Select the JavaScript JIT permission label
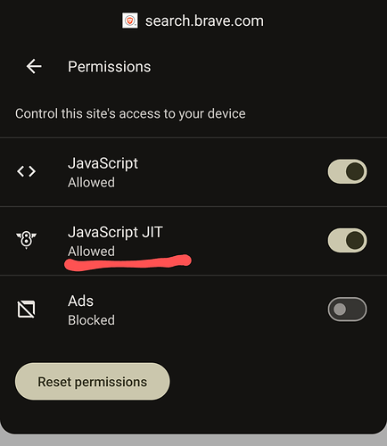This screenshot has width=387, height=446. [x=115, y=232]
